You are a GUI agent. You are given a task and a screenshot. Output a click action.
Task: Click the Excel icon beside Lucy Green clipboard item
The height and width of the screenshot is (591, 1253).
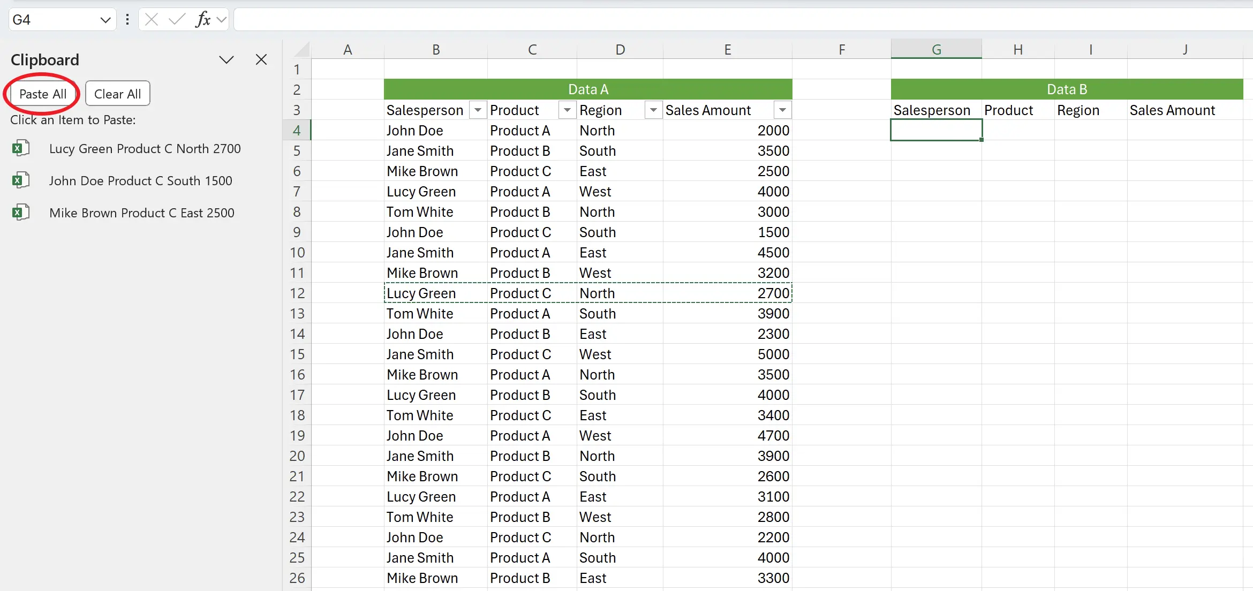click(x=20, y=148)
